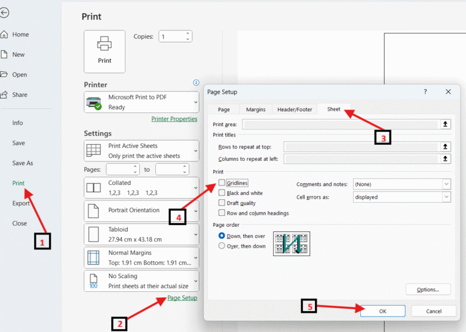Select Over, then down radio button

pos(222,246)
